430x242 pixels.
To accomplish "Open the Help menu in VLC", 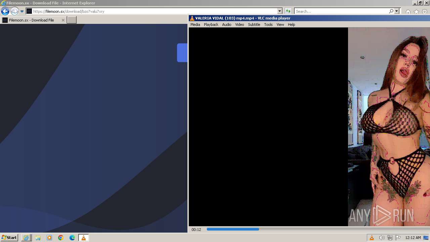I will [x=291, y=25].
